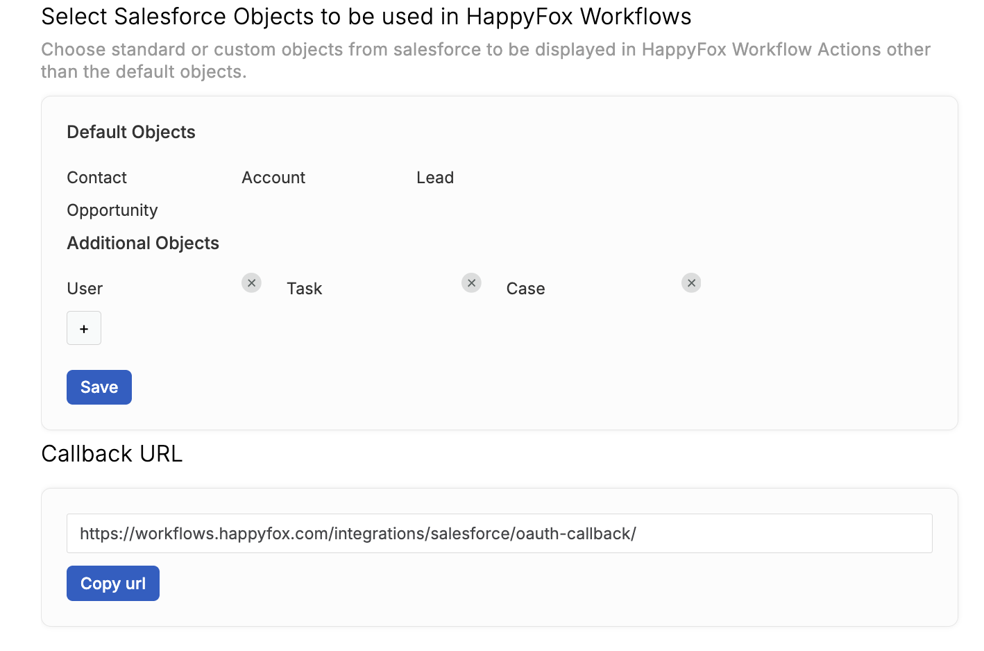Save the selected Salesforce objects
This screenshot has width=984, height=651.
click(x=99, y=387)
